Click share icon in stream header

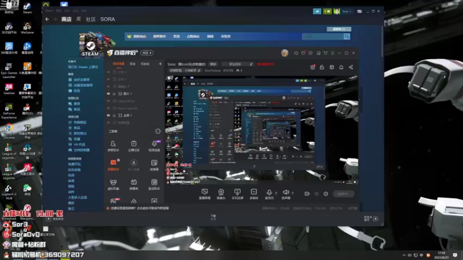(351, 67)
